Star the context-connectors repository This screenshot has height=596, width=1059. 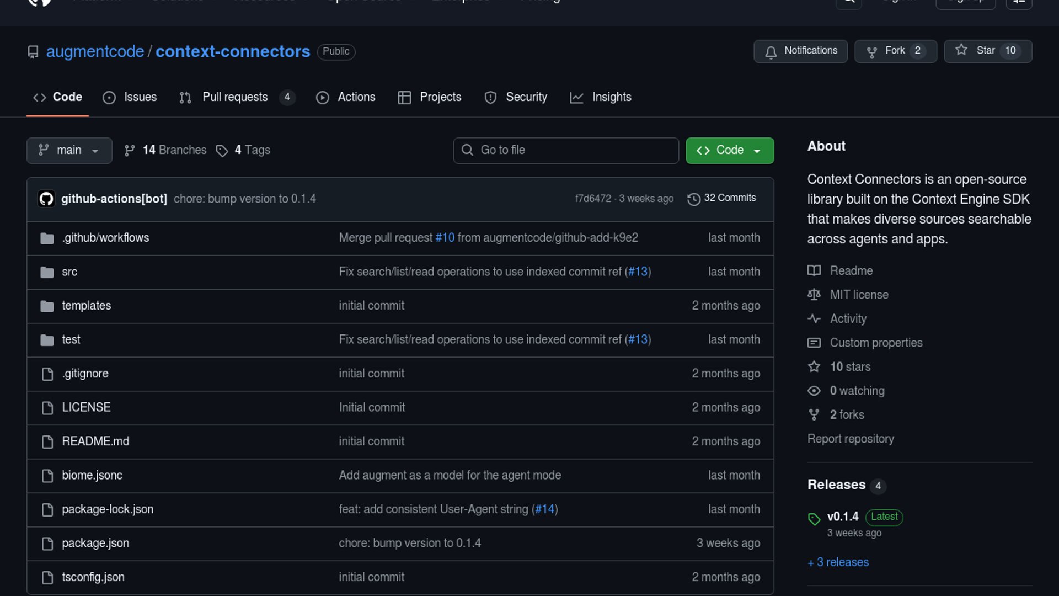coord(987,51)
